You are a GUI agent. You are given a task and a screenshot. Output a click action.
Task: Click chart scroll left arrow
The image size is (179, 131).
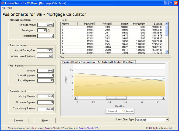[x=76, y=98]
